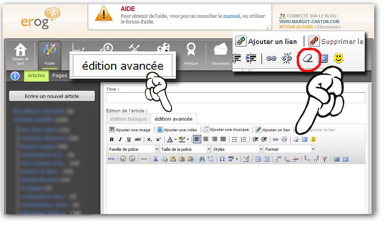Decrease indent with outdent icon
This screenshot has width=387, height=228.
tap(255, 139)
